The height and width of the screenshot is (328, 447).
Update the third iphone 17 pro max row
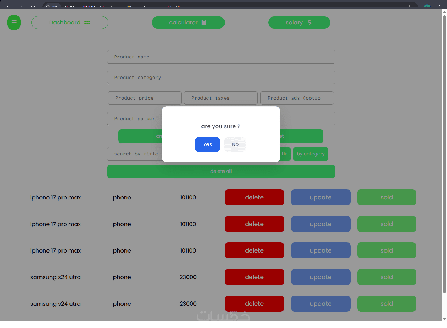point(321,250)
